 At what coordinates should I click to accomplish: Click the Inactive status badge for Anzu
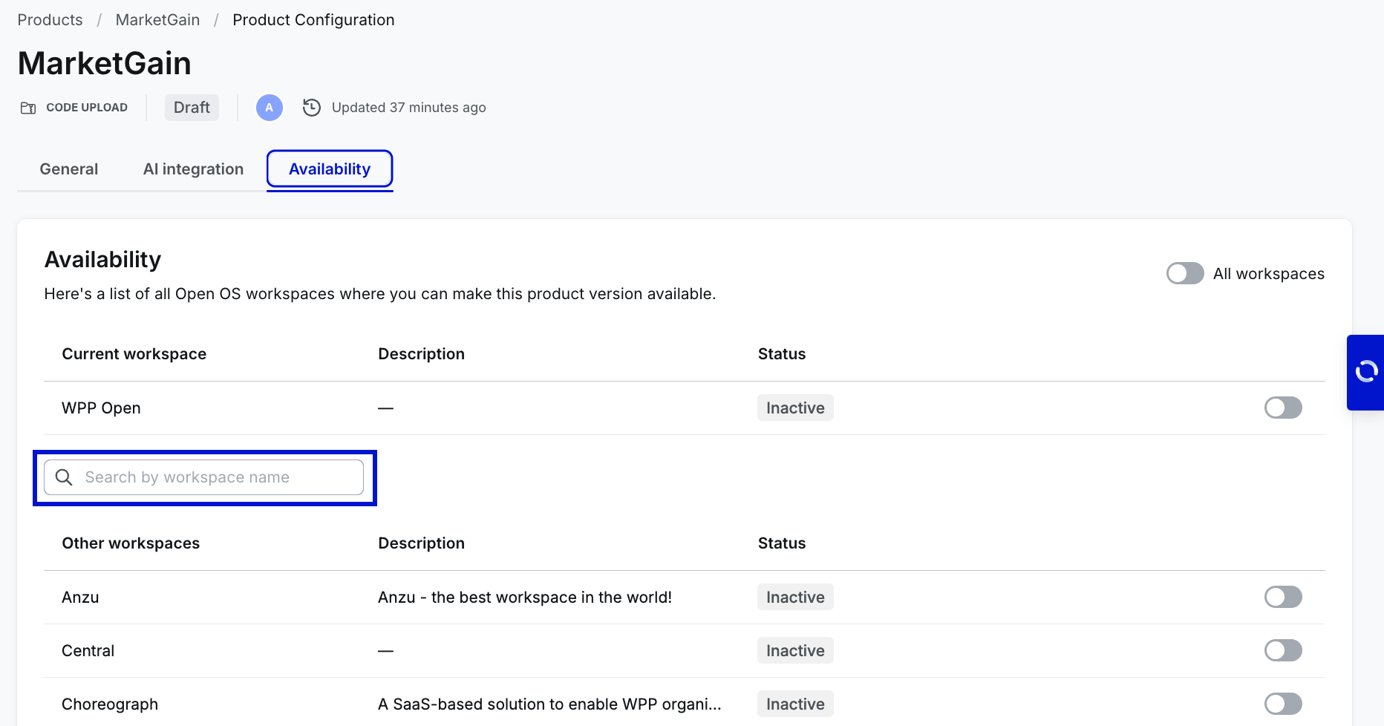(794, 597)
